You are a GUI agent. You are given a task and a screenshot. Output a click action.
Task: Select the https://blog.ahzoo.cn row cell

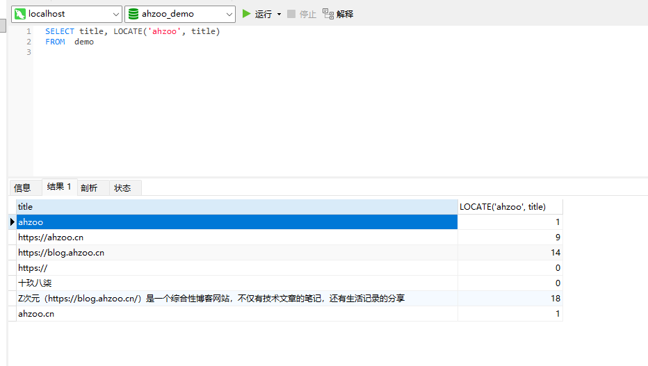point(61,253)
